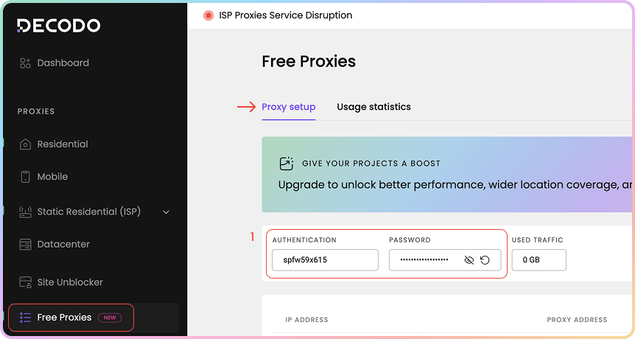Open Free Proxies menu item
Screen dimensions: 635x339
pos(64,318)
